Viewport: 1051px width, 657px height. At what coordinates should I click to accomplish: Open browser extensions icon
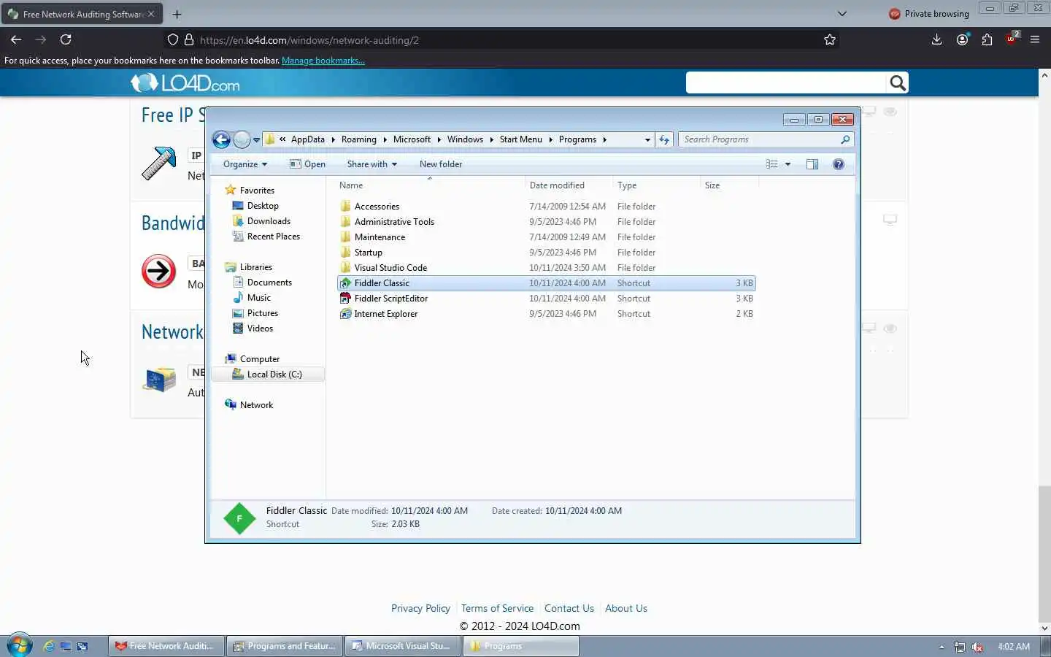tap(988, 39)
